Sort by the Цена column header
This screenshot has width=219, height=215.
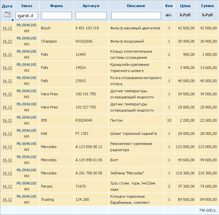click(x=185, y=6)
